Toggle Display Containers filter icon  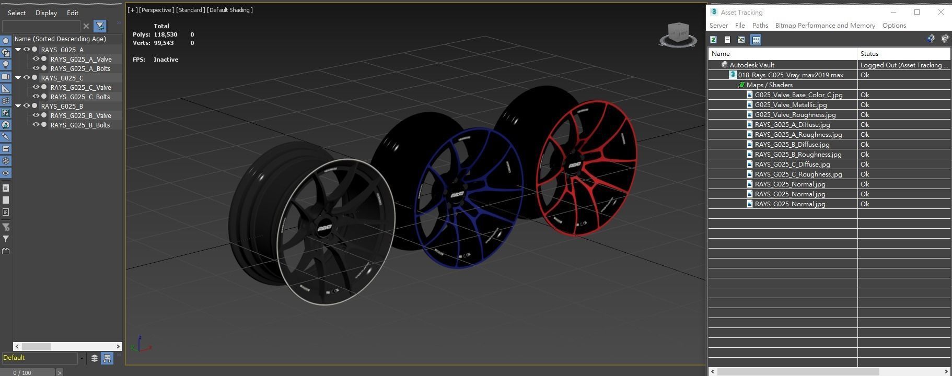(6, 149)
